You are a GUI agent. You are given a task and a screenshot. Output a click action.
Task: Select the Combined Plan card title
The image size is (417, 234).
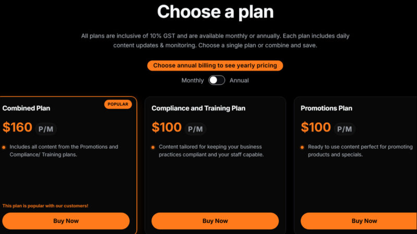click(26, 108)
